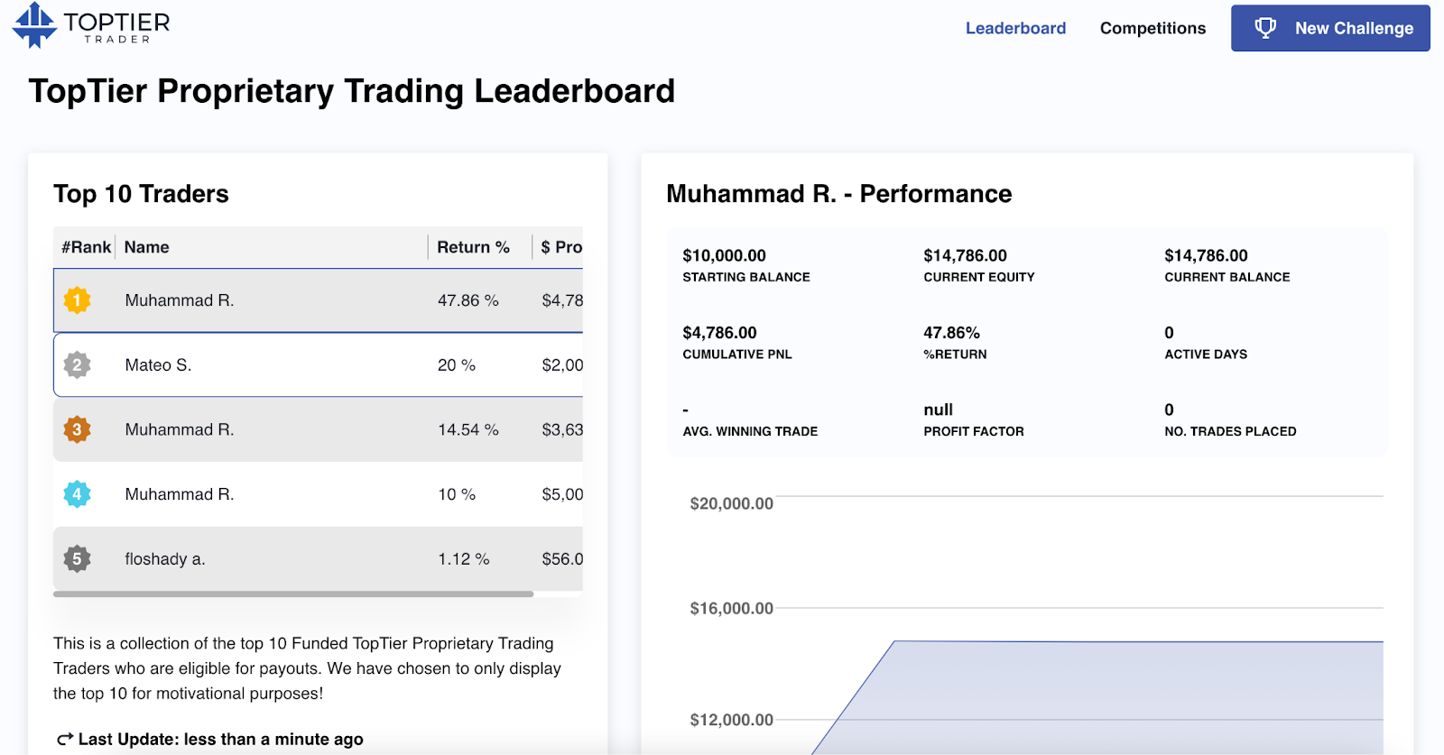The image size is (1444, 755).
Task: Click the Active Days label
Action: coord(1206,354)
